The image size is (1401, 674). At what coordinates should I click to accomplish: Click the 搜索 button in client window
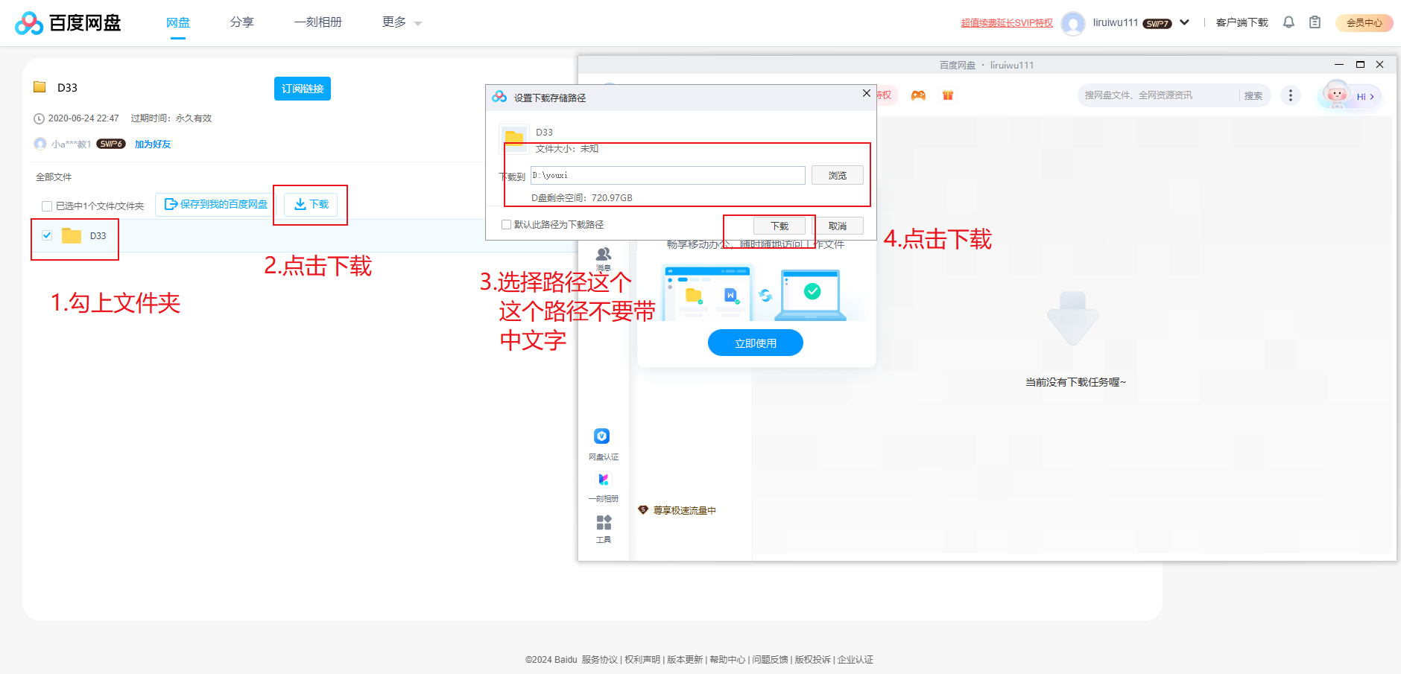click(x=1253, y=95)
